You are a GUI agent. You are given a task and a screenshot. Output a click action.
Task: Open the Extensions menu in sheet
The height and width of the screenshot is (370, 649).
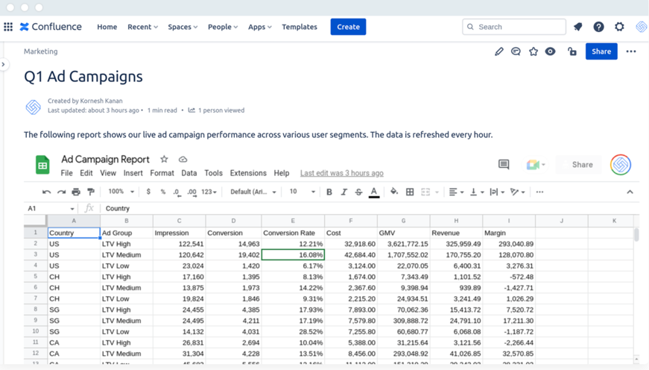tap(248, 173)
